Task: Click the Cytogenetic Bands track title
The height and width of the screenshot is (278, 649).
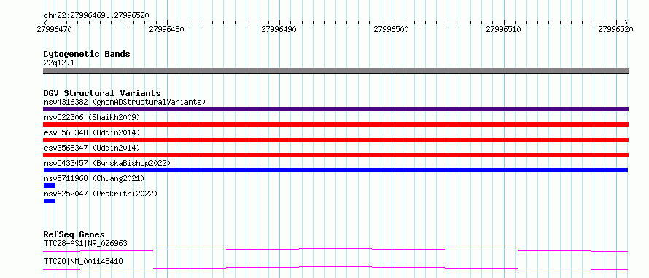Action: click(87, 54)
